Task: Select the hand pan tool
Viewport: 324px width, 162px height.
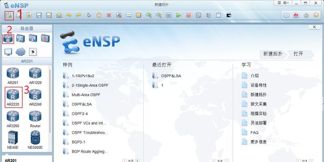Action: (99, 15)
